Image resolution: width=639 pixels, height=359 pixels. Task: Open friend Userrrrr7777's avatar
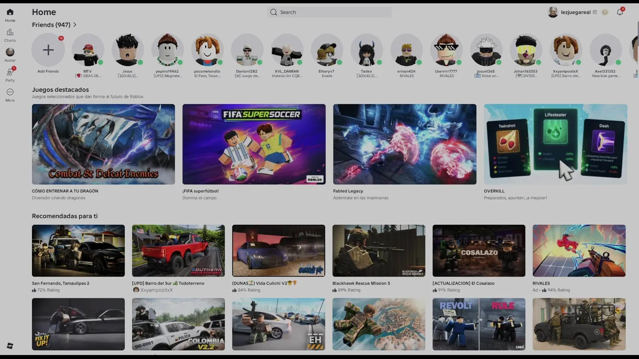[446, 50]
